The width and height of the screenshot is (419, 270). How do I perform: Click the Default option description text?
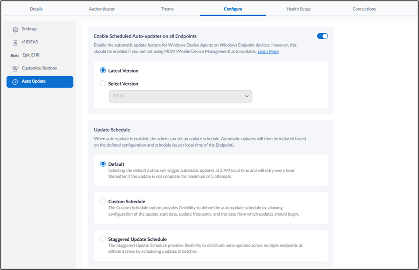pos(201,173)
